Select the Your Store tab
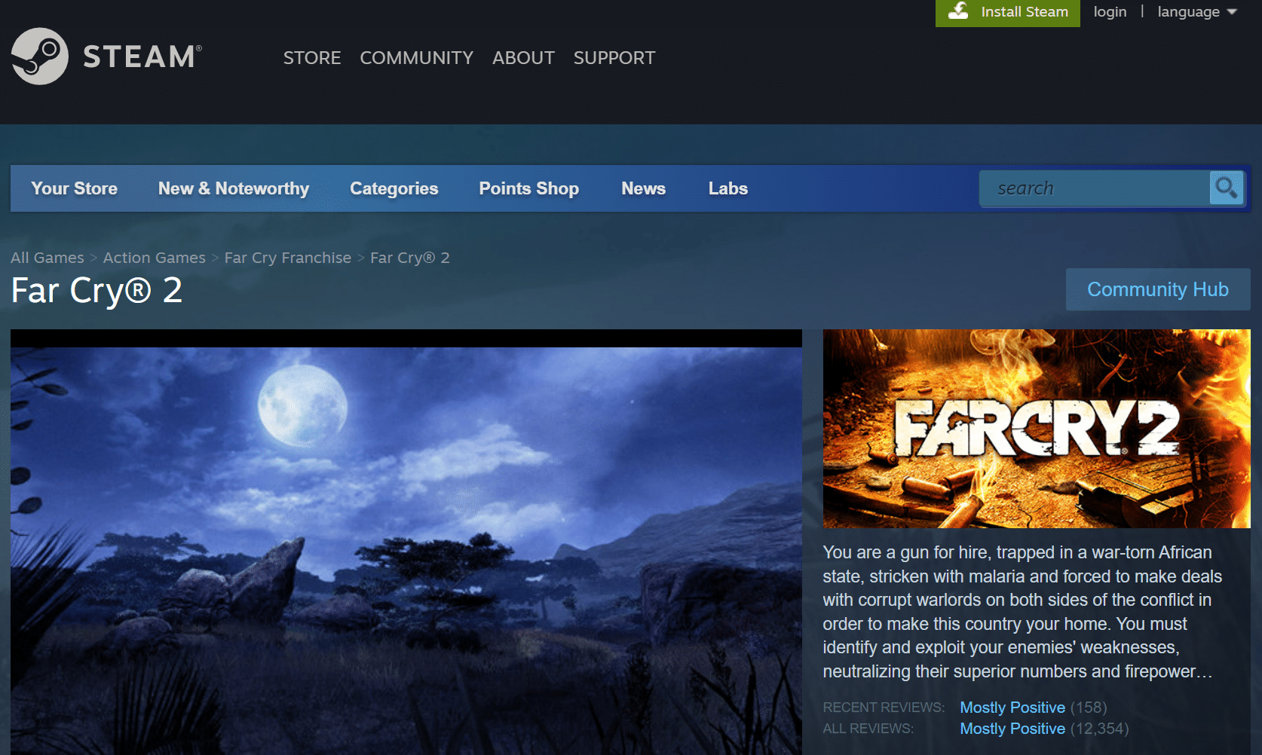 [x=75, y=188]
